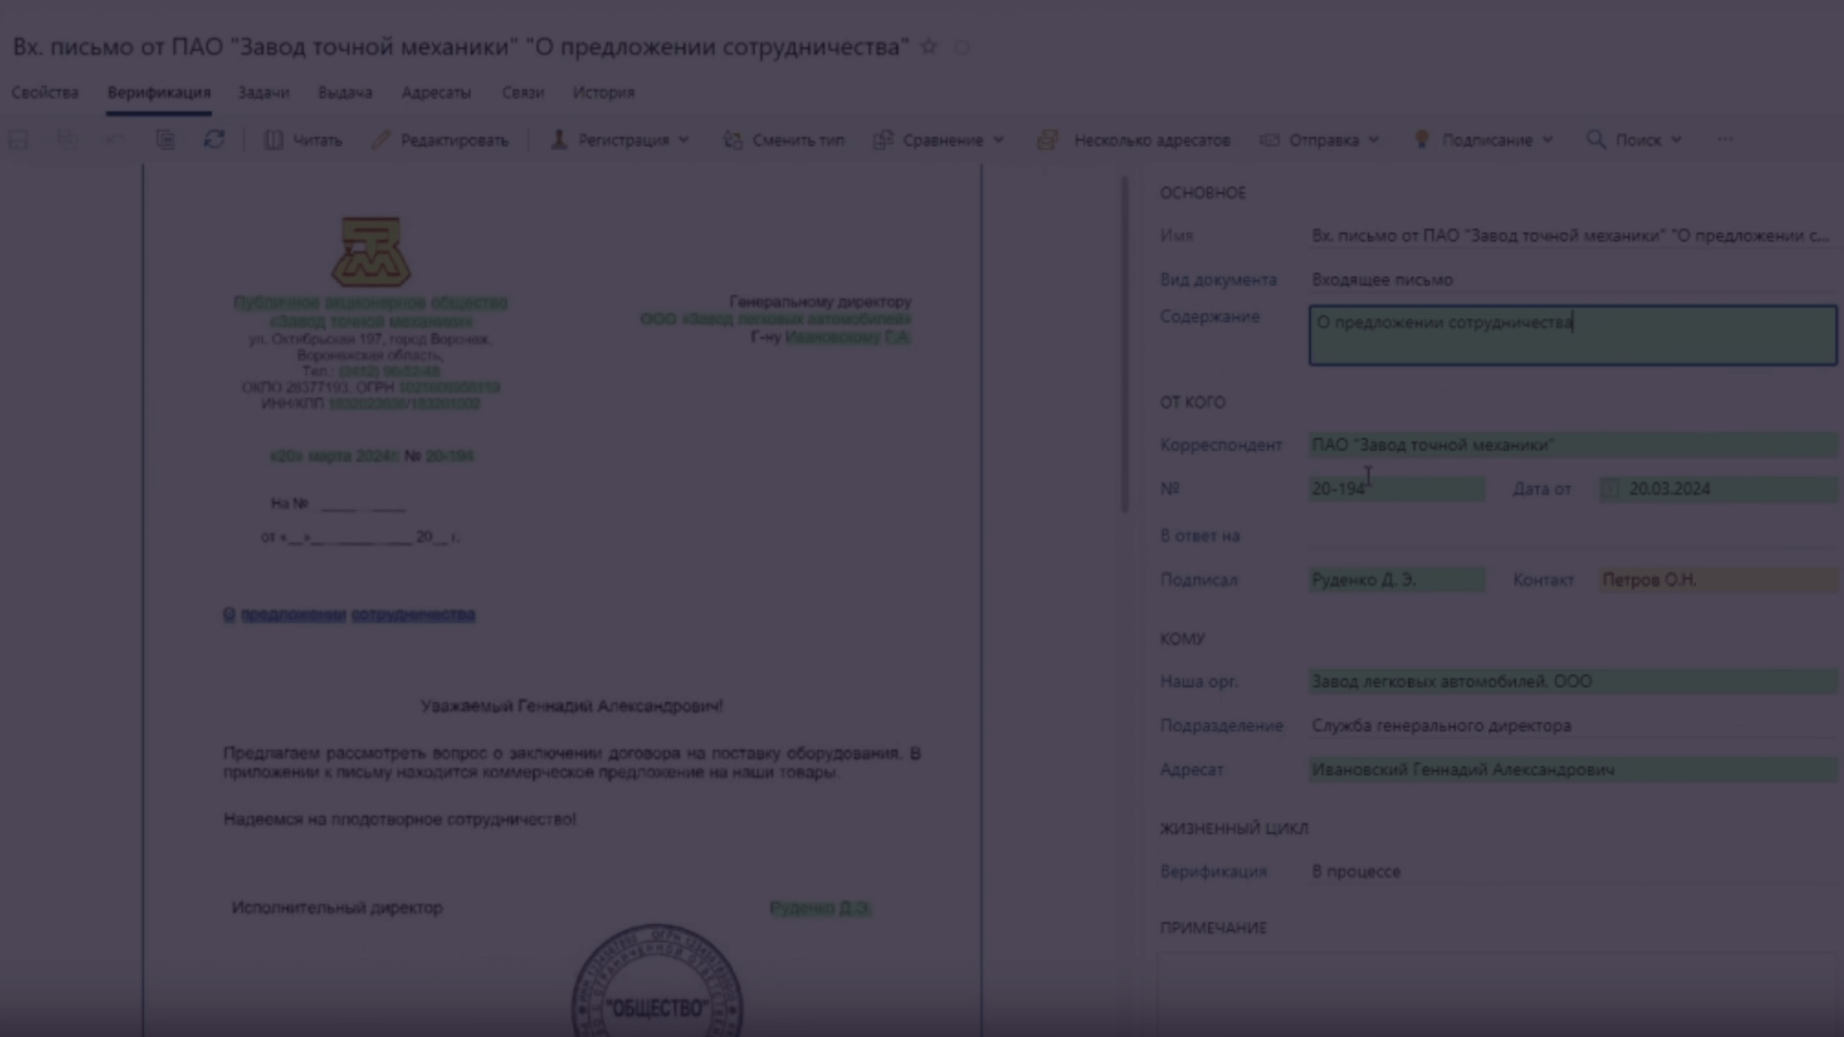Open the Подписание dropdown menu
The image size is (1844, 1037).
[1484, 140]
